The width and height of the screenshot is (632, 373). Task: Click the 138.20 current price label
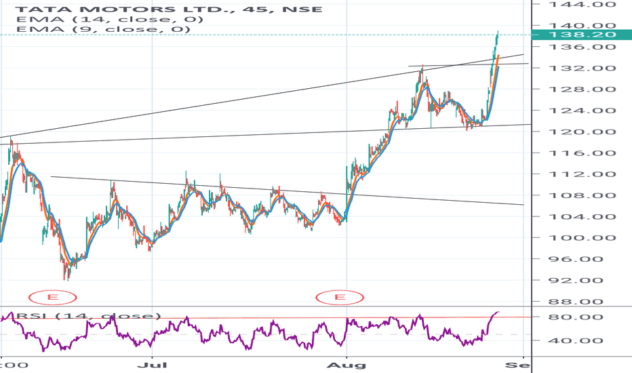point(582,35)
